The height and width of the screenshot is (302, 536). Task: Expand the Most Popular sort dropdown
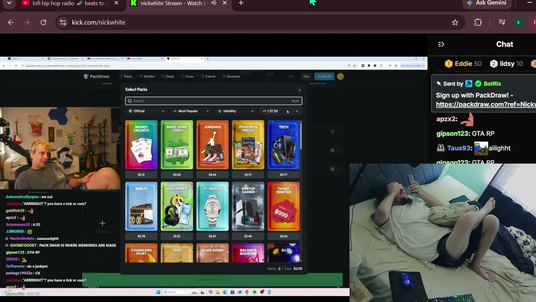[191, 111]
